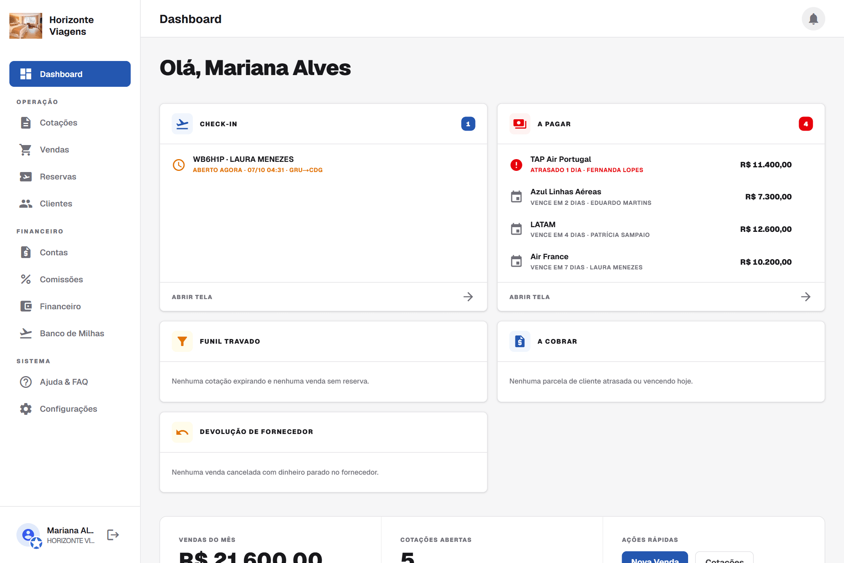844x563 pixels.
Task: Click calendar icon for Azul Linhas Aéreas
Action: coord(516,197)
